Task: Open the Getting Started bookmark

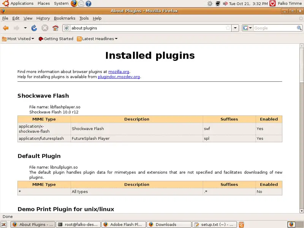Action: pos(56,39)
